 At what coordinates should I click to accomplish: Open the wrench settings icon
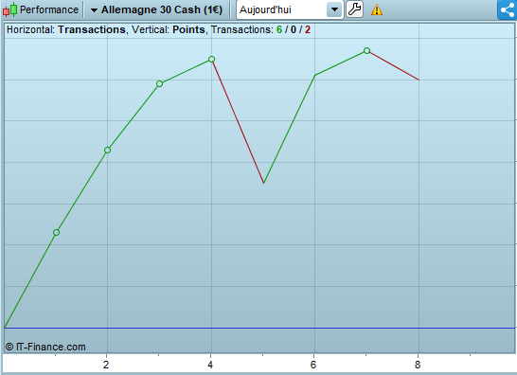355,9
